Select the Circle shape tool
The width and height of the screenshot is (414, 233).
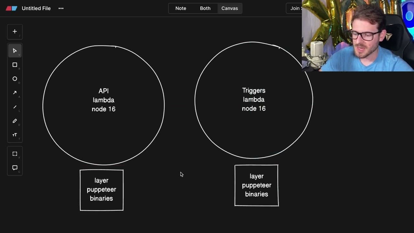15,79
